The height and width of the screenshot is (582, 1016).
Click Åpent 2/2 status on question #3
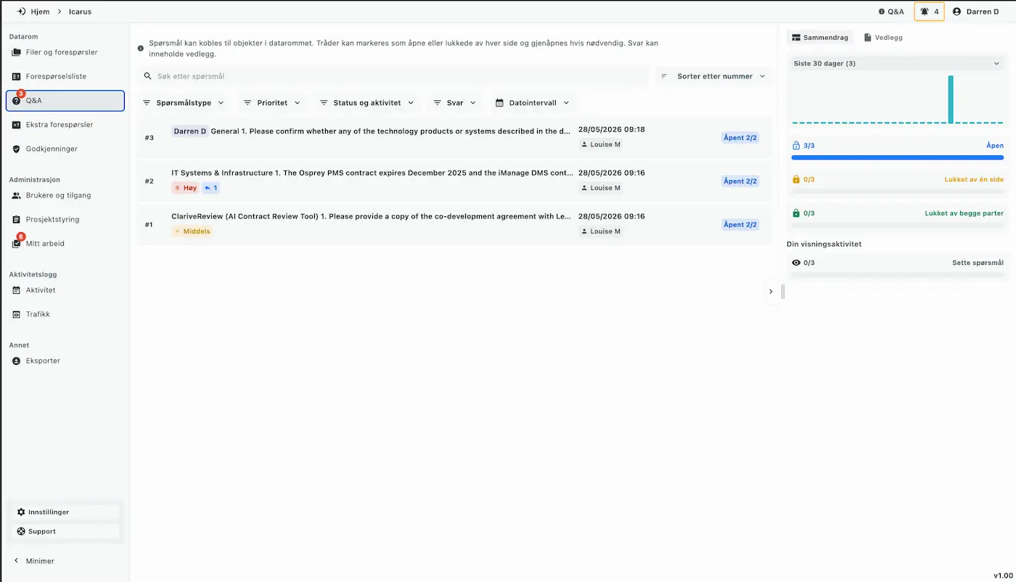pos(740,137)
